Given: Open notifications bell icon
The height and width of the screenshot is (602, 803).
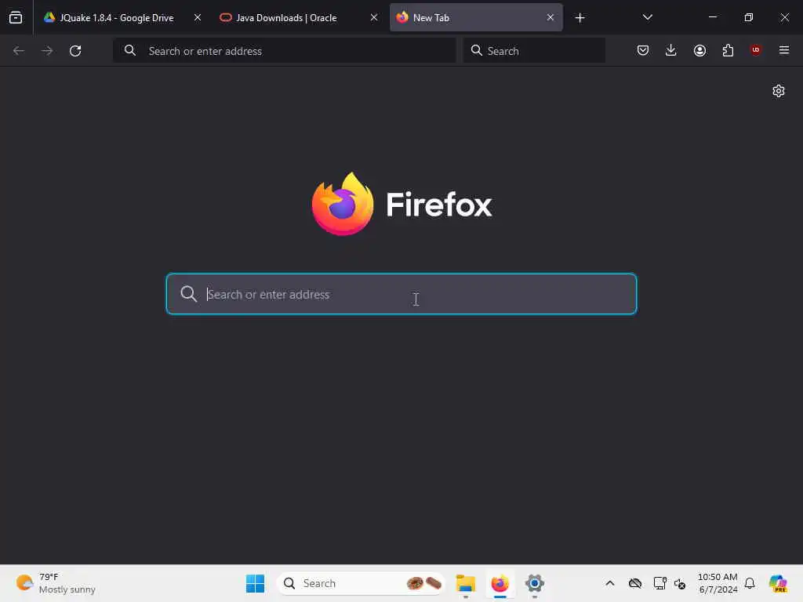Looking at the screenshot, I should (x=750, y=583).
